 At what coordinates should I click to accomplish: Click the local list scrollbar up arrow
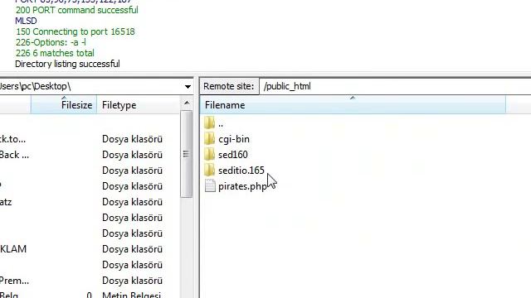click(187, 103)
